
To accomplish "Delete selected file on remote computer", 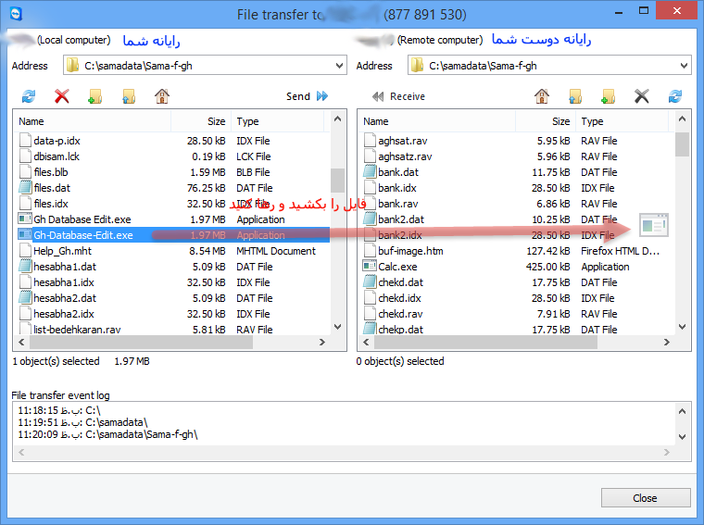I will (642, 96).
